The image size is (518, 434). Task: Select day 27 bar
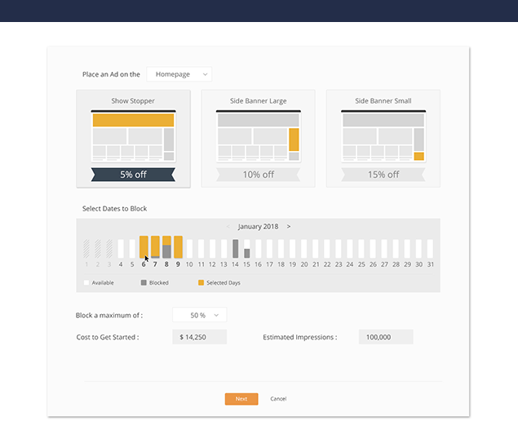tap(384, 249)
